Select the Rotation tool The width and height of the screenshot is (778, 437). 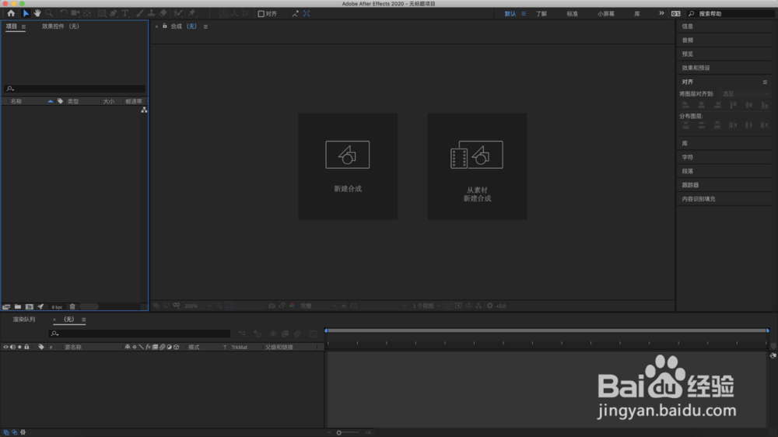click(64, 13)
